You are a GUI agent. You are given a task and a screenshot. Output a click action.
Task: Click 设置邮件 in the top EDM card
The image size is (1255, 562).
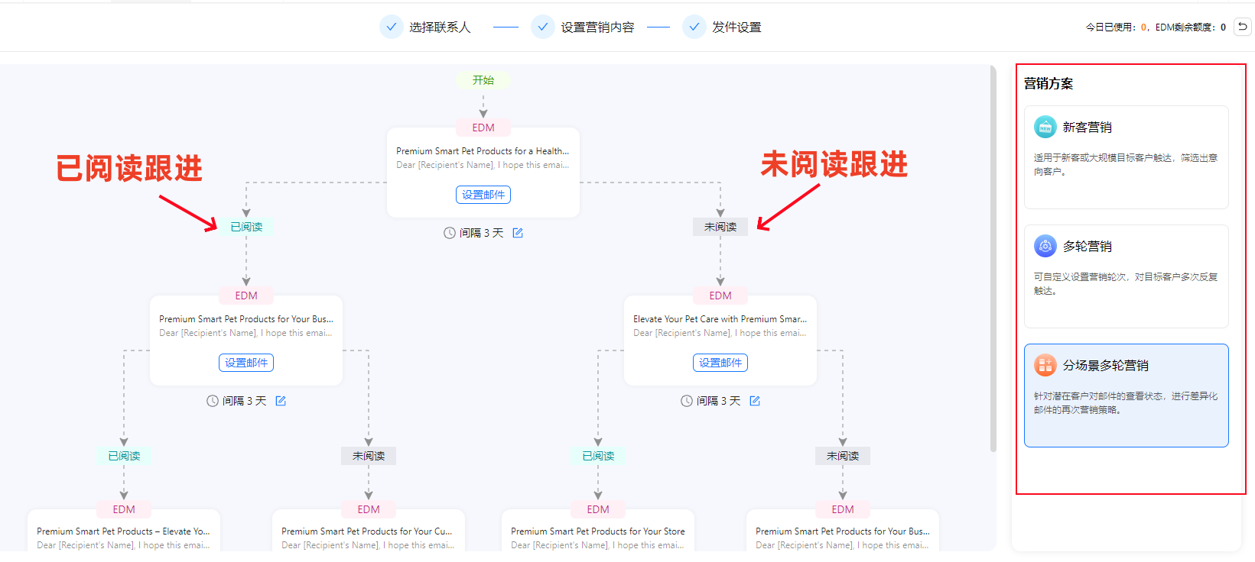(x=483, y=195)
